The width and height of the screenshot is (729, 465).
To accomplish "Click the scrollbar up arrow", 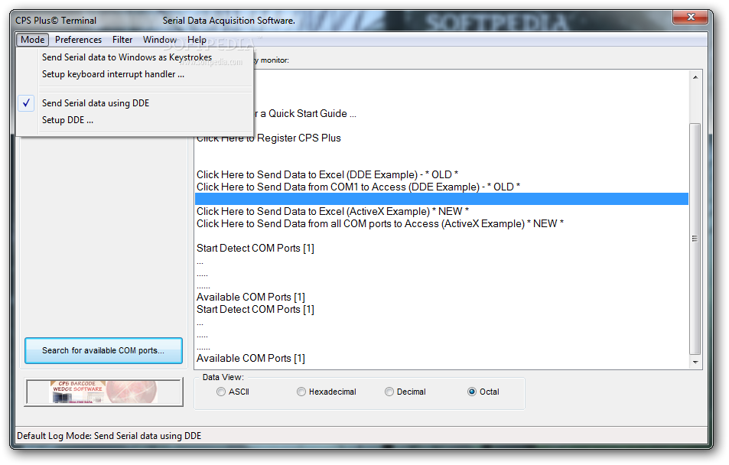I will (x=695, y=77).
